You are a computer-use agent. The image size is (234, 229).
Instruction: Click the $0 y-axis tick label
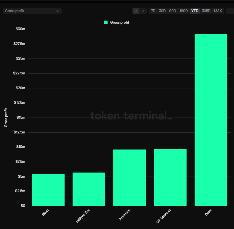(23, 206)
